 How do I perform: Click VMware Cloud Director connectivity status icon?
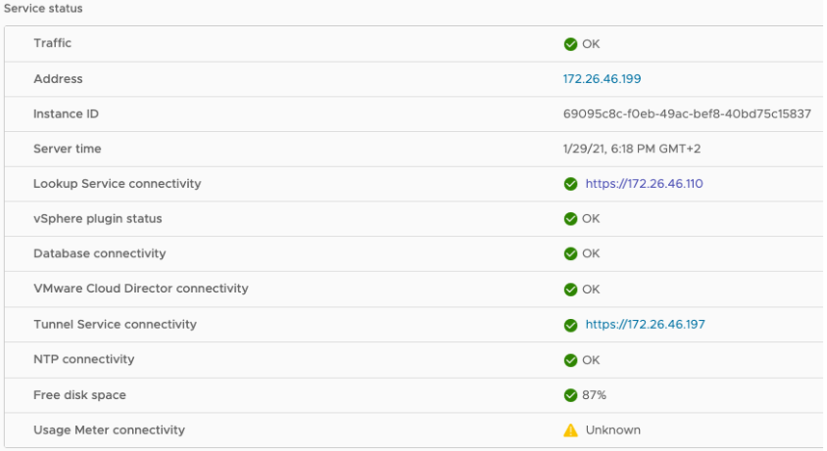pos(571,289)
